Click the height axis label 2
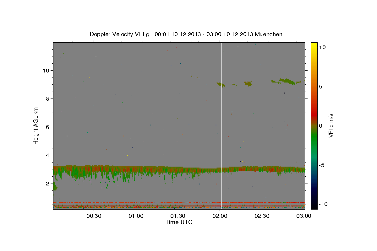The image size is (377, 251). [x=47, y=184]
